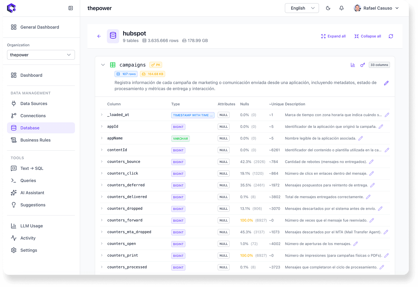Open the English language dropdown

coord(302,8)
